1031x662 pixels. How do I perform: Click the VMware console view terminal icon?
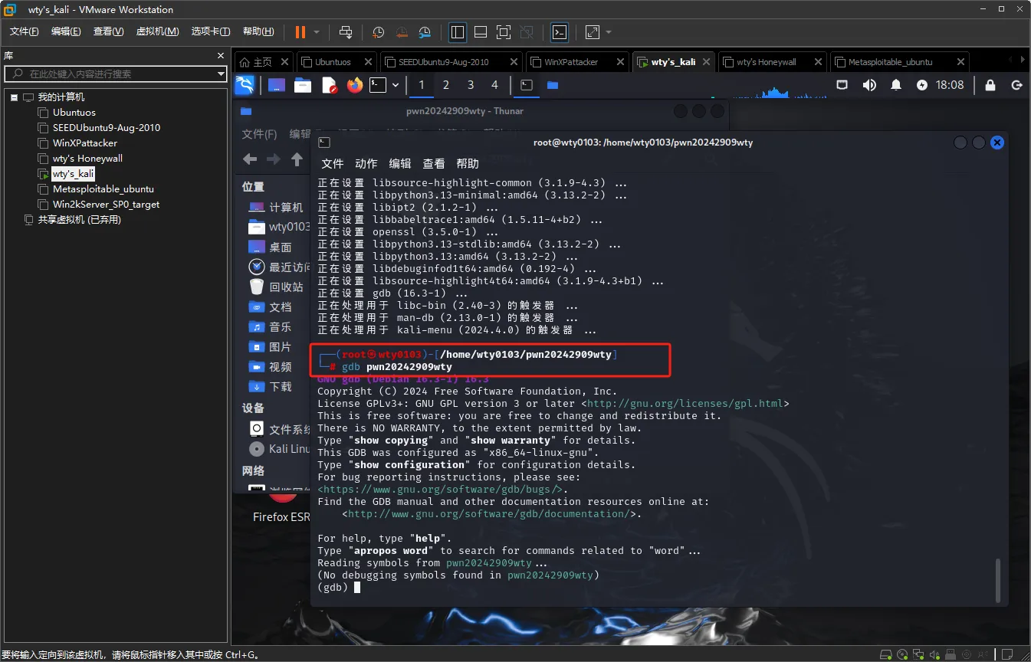(x=560, y=32)
